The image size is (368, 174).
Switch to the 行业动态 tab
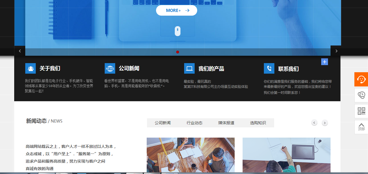pyautogui.click(x=194, y=123)
